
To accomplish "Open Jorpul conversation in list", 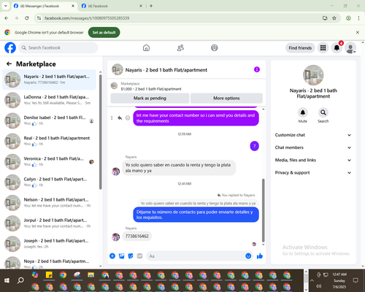I will [x=50, y=223].
